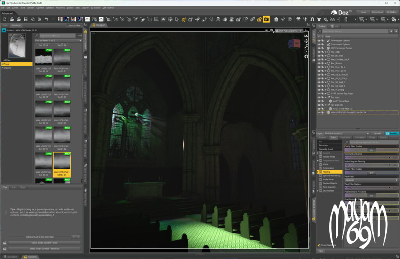Open the Create menu
This screenshot has width=400, height=259.
coord(15,8)
